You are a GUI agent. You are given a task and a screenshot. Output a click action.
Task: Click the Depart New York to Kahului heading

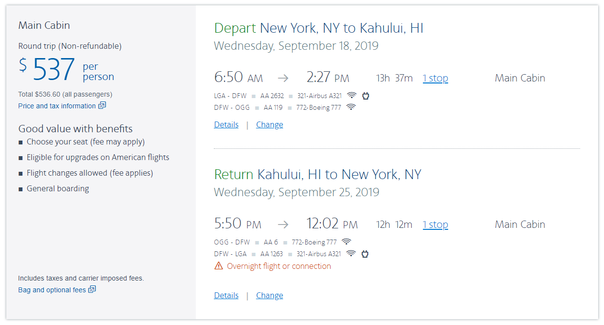[x=318, y=28]
